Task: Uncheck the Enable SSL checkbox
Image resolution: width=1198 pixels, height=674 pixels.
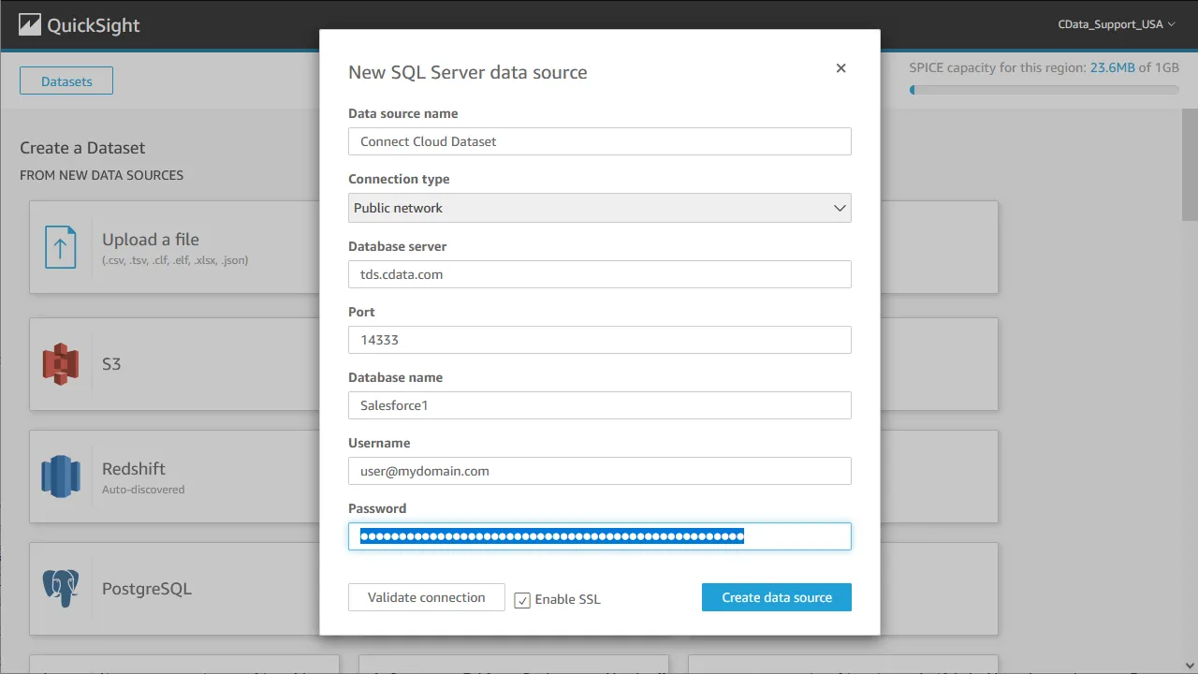Action: tap(522, 599)
